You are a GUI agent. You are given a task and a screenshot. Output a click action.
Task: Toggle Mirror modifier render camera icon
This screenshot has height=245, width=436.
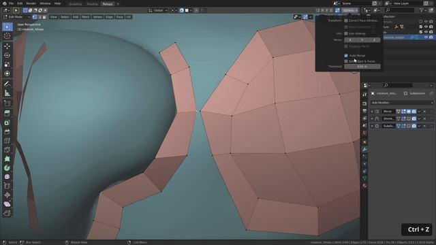414,112
